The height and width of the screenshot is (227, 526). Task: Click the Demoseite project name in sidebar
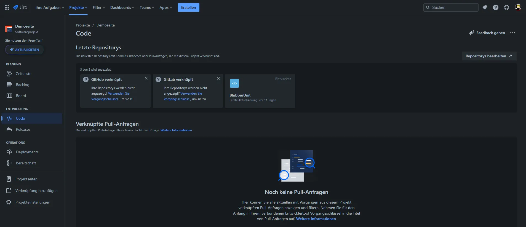pos(25,26)
